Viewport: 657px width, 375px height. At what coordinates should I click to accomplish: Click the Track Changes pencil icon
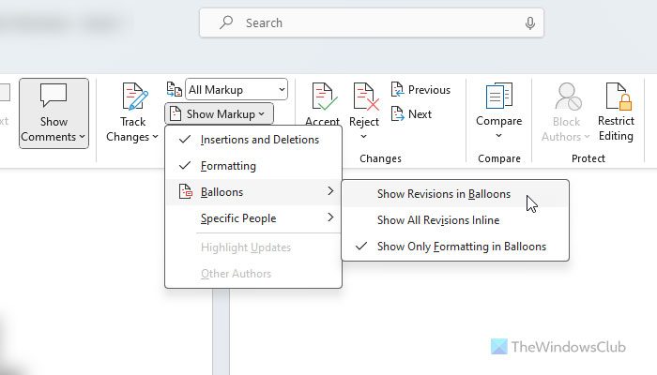[x=133, y=97]
